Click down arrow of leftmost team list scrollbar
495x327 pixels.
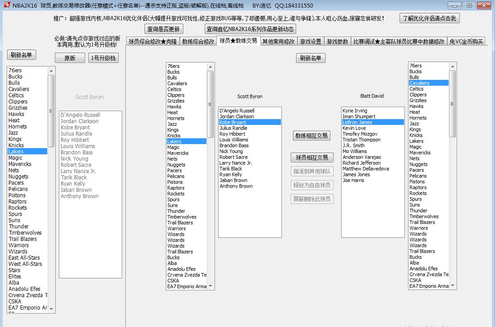tap(51, 309)
